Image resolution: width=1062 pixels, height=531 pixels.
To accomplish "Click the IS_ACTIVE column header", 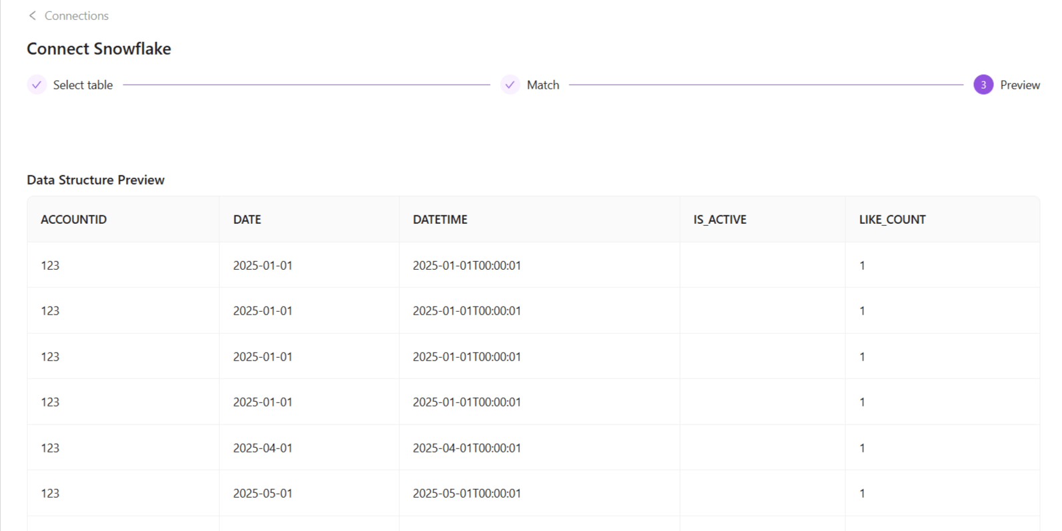I will [719, 219].
